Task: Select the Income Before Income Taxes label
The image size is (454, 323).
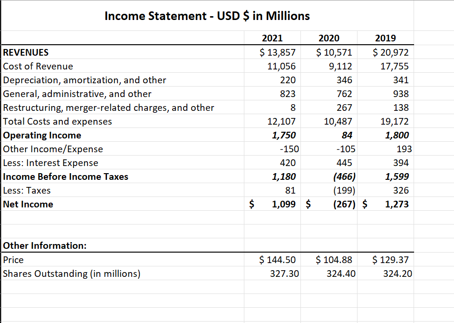Action: click(57, 176)
